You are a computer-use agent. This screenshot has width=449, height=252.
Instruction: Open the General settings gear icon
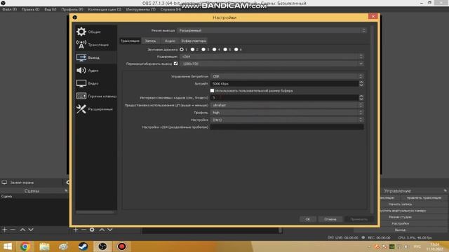click(x=81, y=31)
